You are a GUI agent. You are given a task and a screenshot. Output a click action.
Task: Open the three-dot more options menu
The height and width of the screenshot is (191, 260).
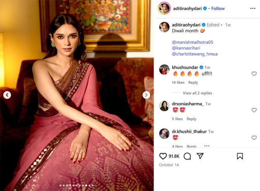[253, 8]
